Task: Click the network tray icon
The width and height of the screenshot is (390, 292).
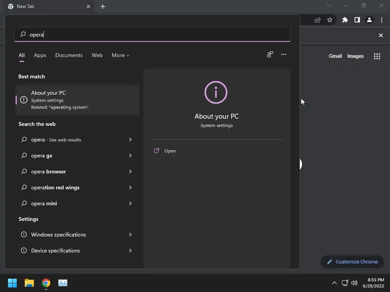Action: [x=345, y=283]
